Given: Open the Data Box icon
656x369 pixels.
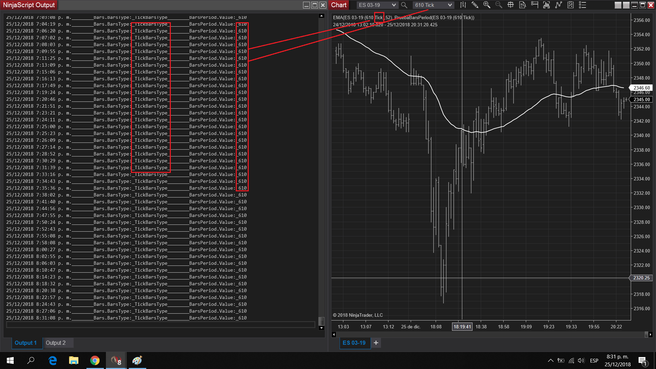Looking at the screenshot, I should tap(522, 5).
